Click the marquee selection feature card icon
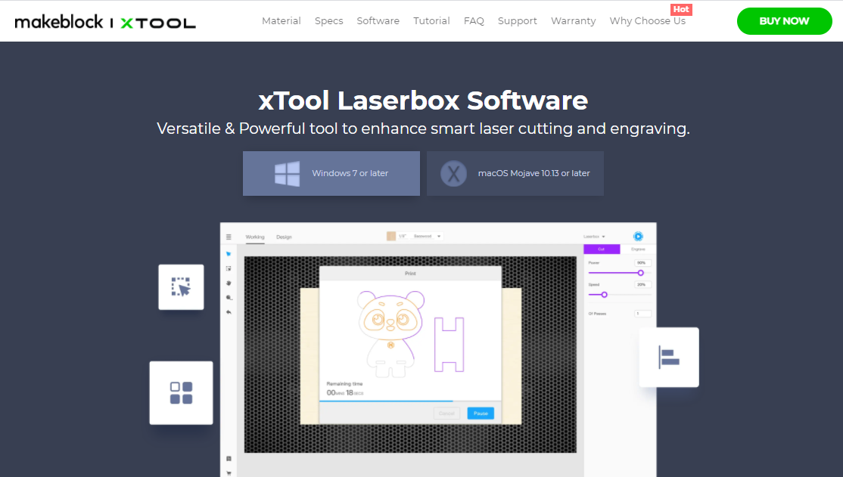Viewport: 843px width, 477px height. (181, 287)
